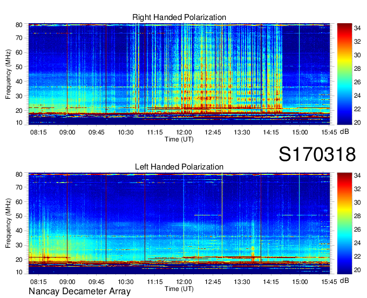Image resolution: width=367 pixels, height=298 pixels.
Task: Click the 50 MHz tick of Right Handed plot
Action: (x=19, y=67)
